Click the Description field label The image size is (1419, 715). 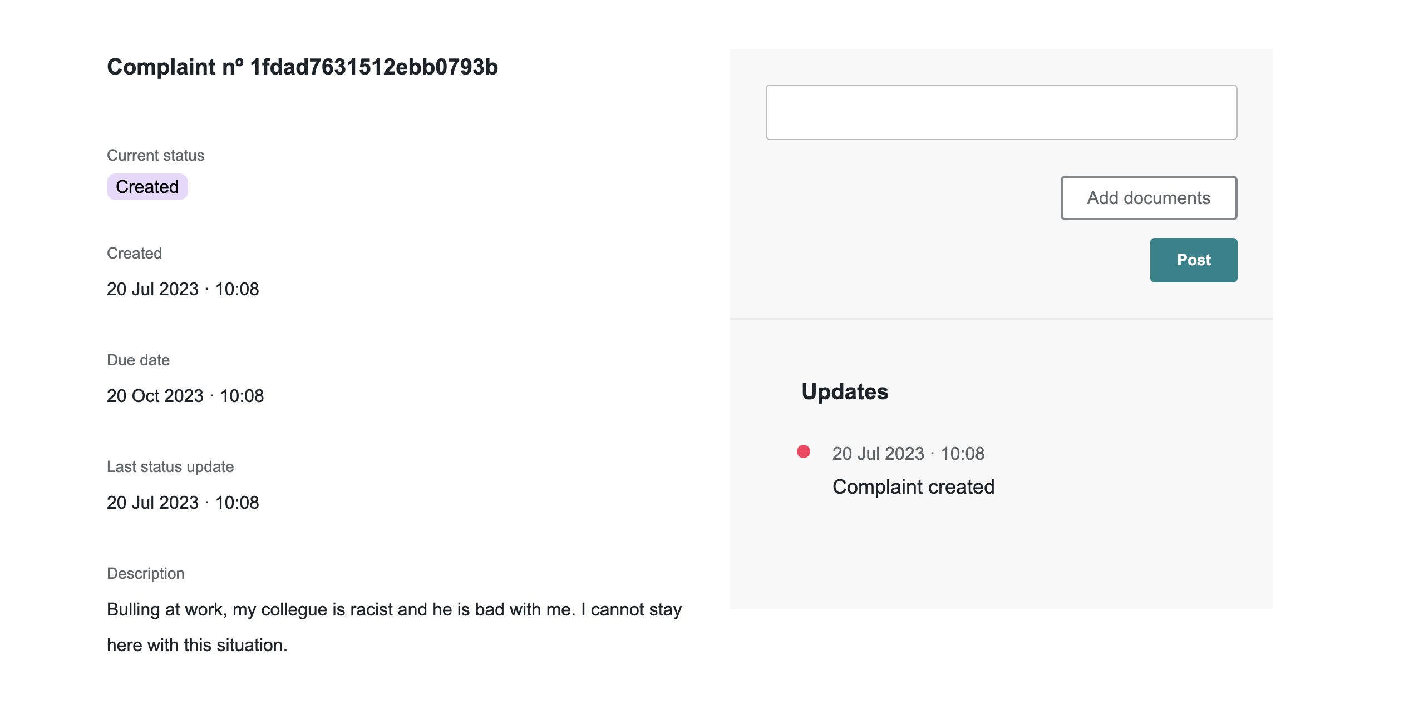point(145,573)
